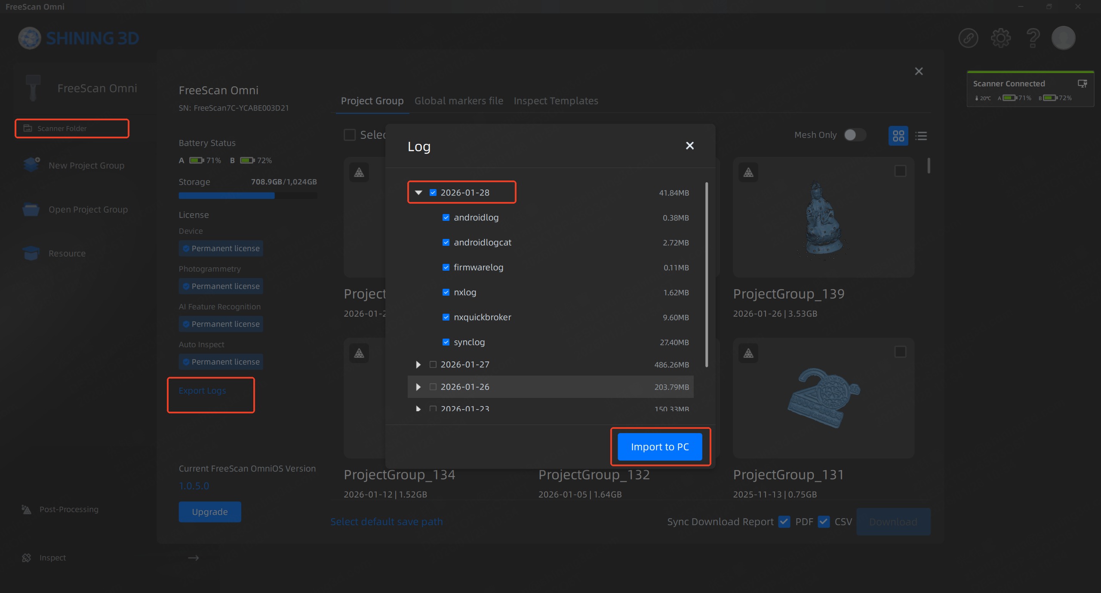Viewport: 1101px width, 593px height.
Task: Click the mesh icon on ProjectGroup_134 card
Action: click(359, 353)
